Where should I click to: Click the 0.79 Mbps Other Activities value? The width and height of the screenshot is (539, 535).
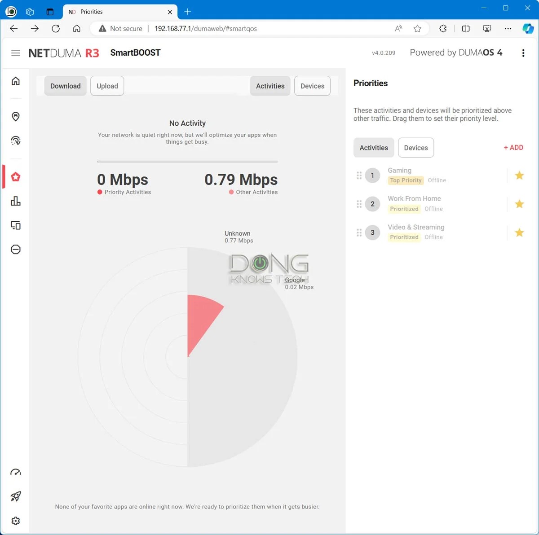pos(241,180)
